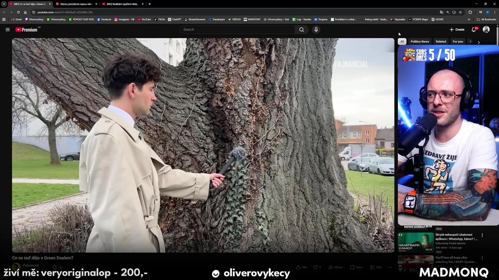The width and height of the screenshot is (499, 280).
Task: Show more filter chips with right arrow
Action: click(479, 42)
